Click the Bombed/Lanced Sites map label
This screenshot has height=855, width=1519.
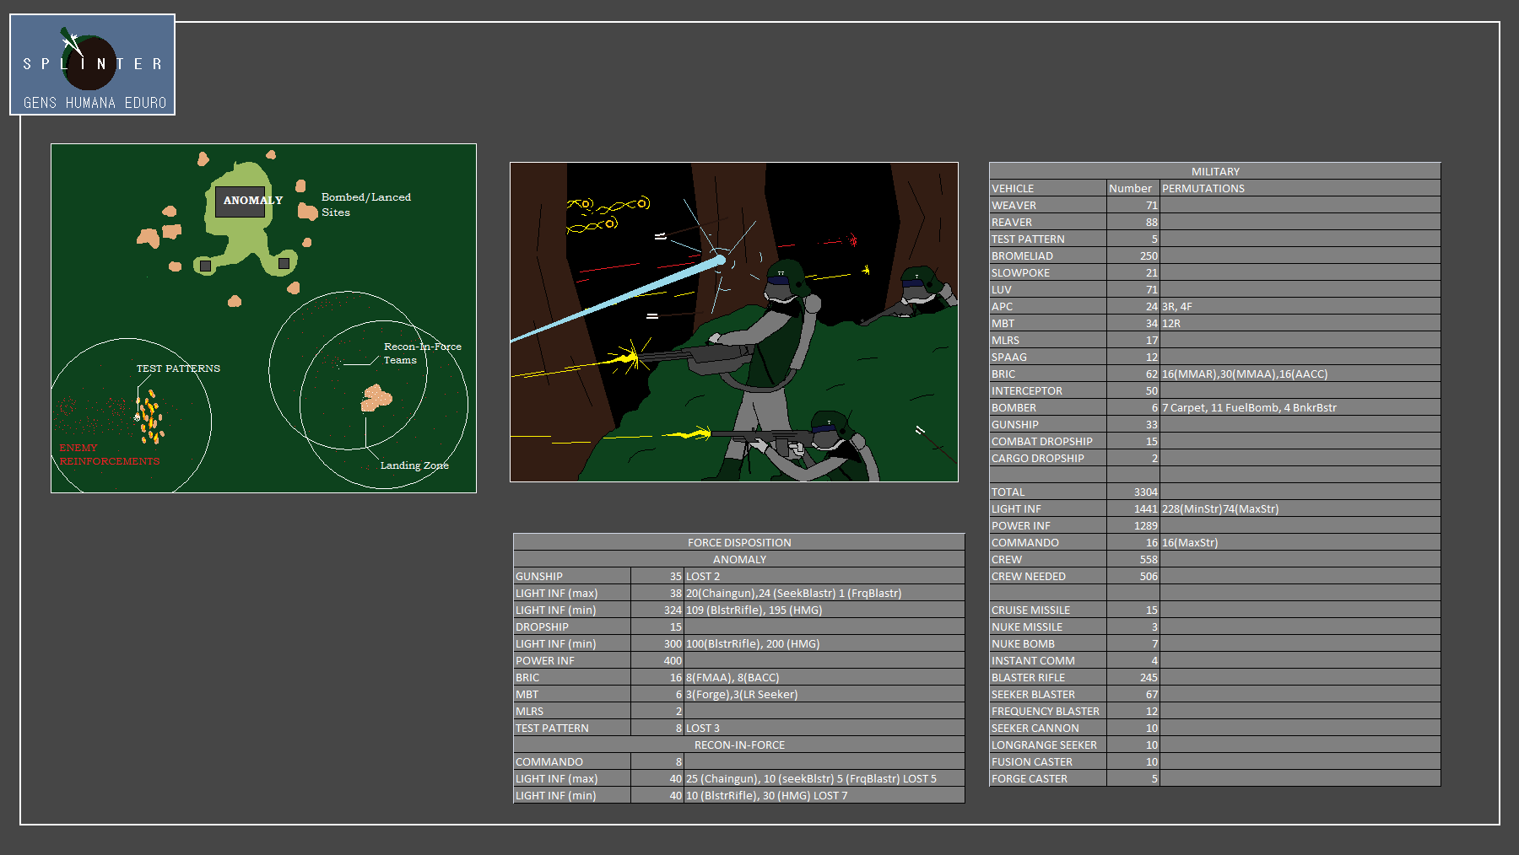365,204
